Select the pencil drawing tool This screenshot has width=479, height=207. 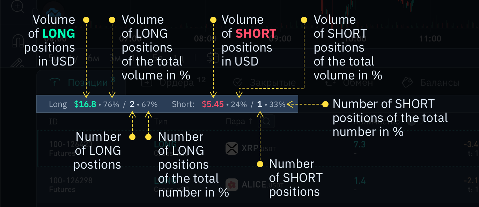pyautogui.click(x=16, y=63)
